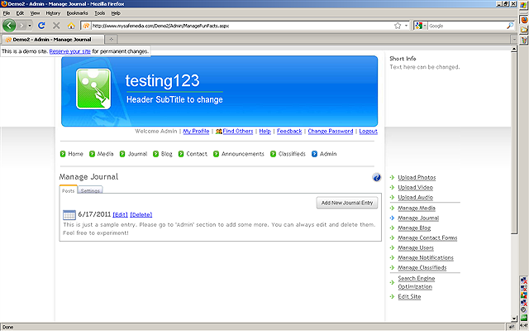The height and width of the screenshot is (331, 529).
Task: Click the calendar icon beside 6/17/2011
Action: click(x=69, y=215)
